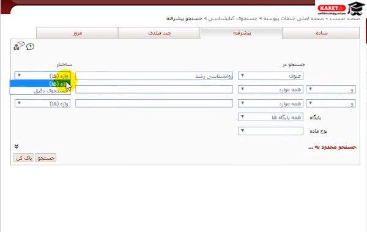Open third row و operator dropdown
367x232 pixels.
331,103
